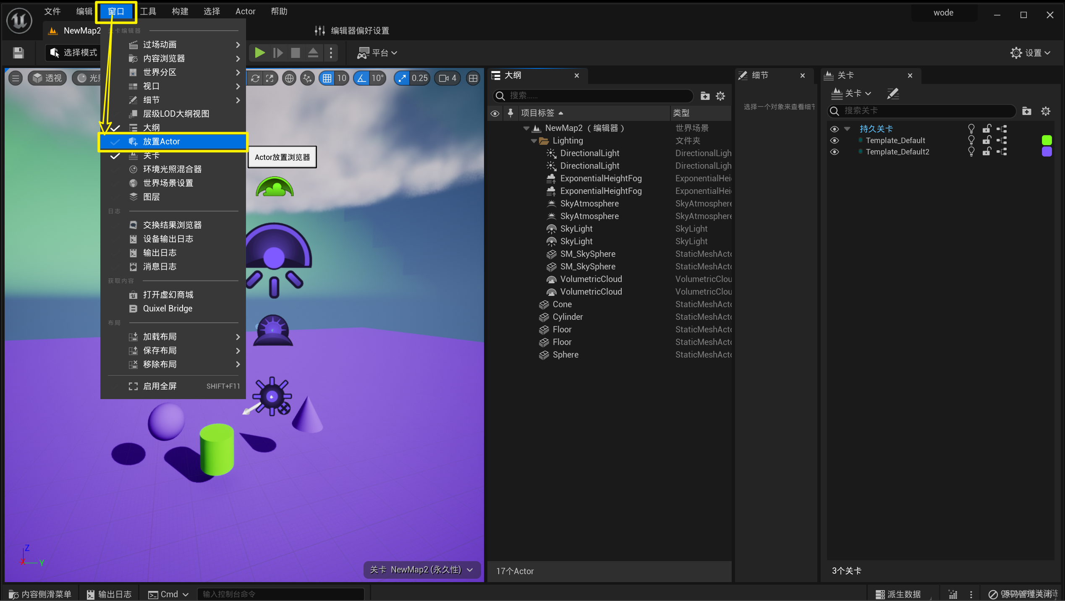Click the save level floppy icon
Image resolution: width=1065 pixels, height=601 pixels.
click(18, 53)
